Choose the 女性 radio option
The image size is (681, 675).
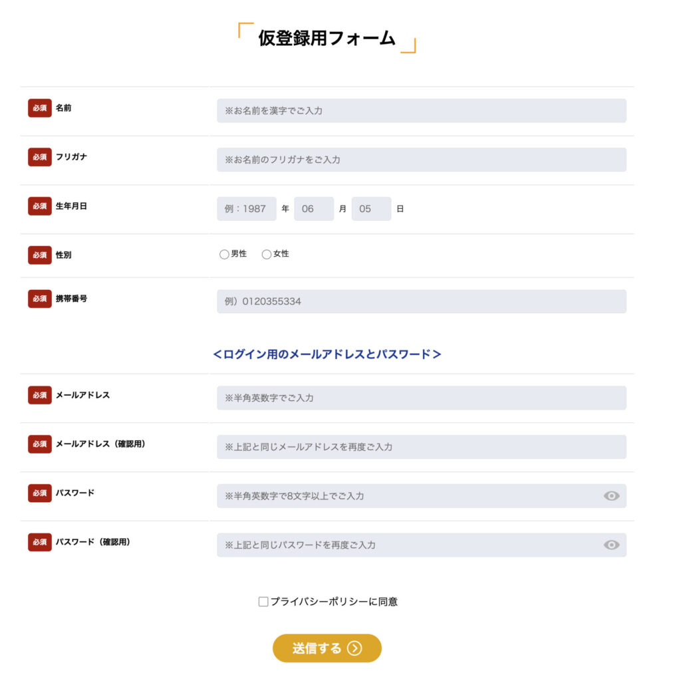267,254
